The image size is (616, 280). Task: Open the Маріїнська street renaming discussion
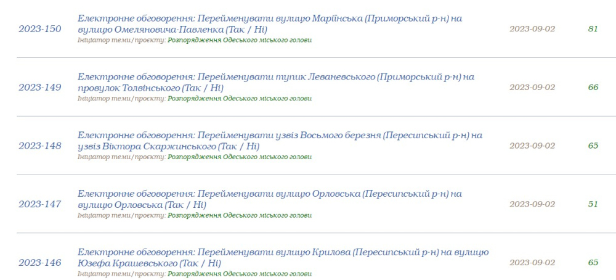[269, 19]
